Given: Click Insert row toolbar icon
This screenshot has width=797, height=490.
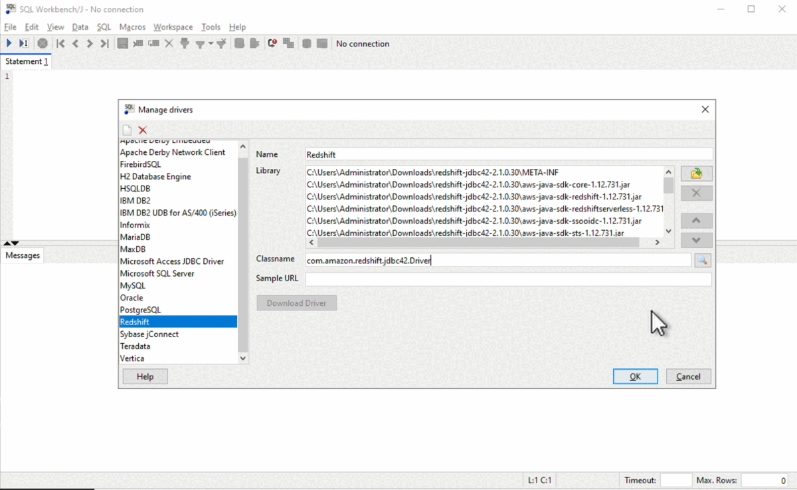Looking at the screenshot, I should (x=137, y=43).
